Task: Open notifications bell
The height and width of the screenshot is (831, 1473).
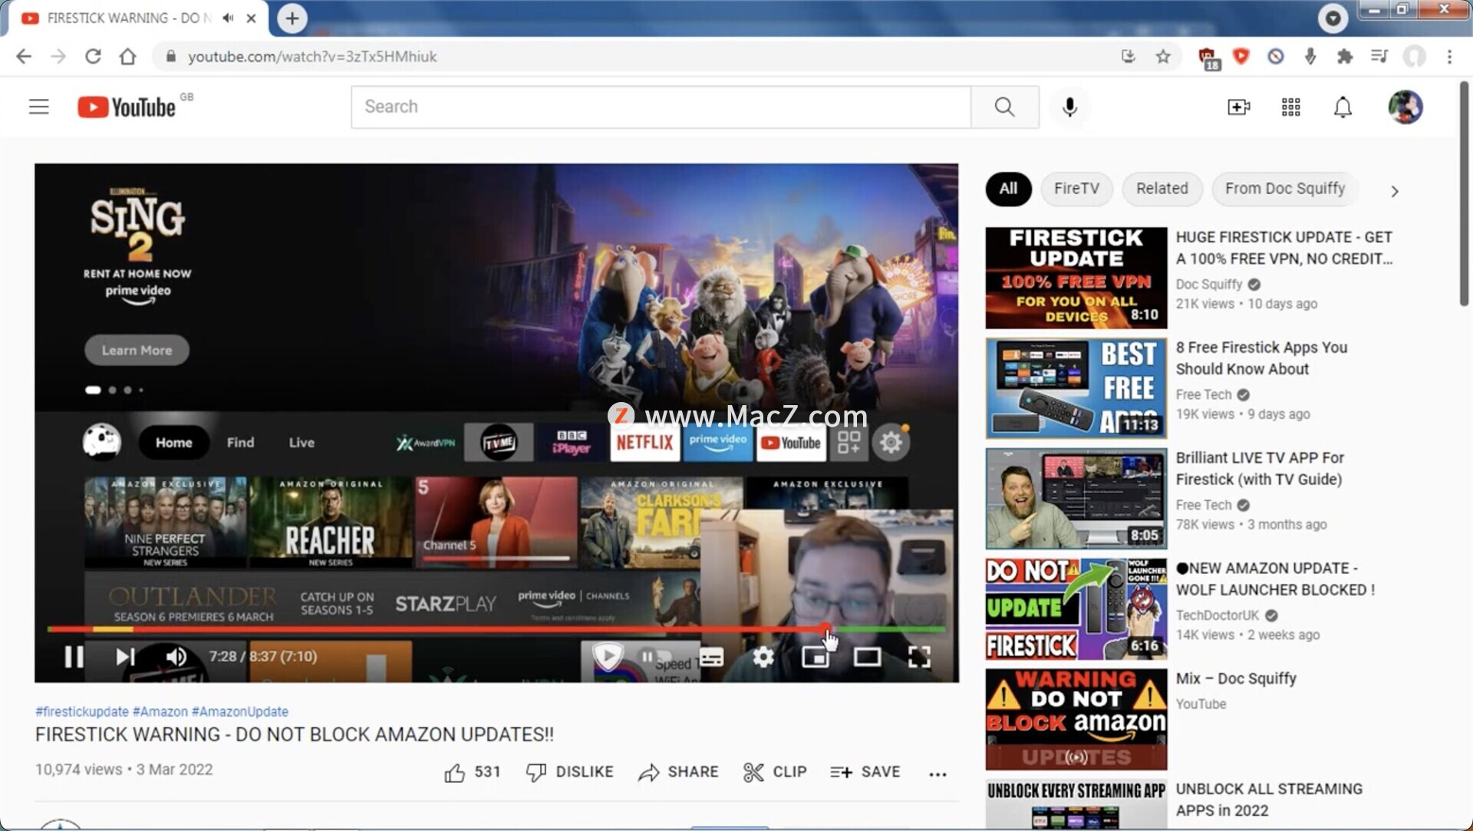Action: coord(1343,107)
